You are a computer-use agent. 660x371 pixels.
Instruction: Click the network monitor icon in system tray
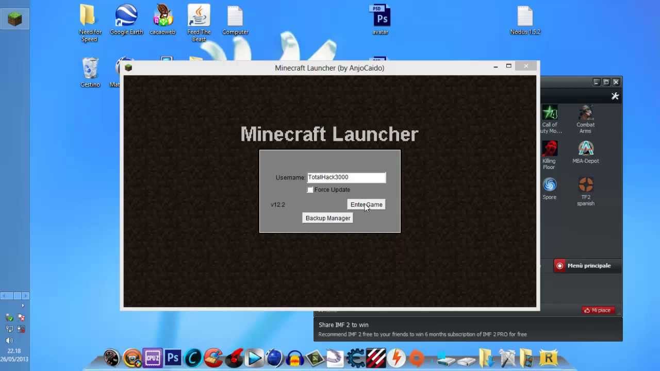[x=9, y=329]
